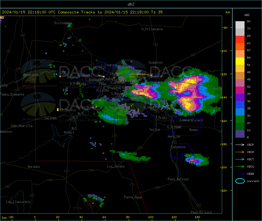The image size is (262, 221).
Task: Click the -200 km y-axis tick label
Action: (224, 167)
